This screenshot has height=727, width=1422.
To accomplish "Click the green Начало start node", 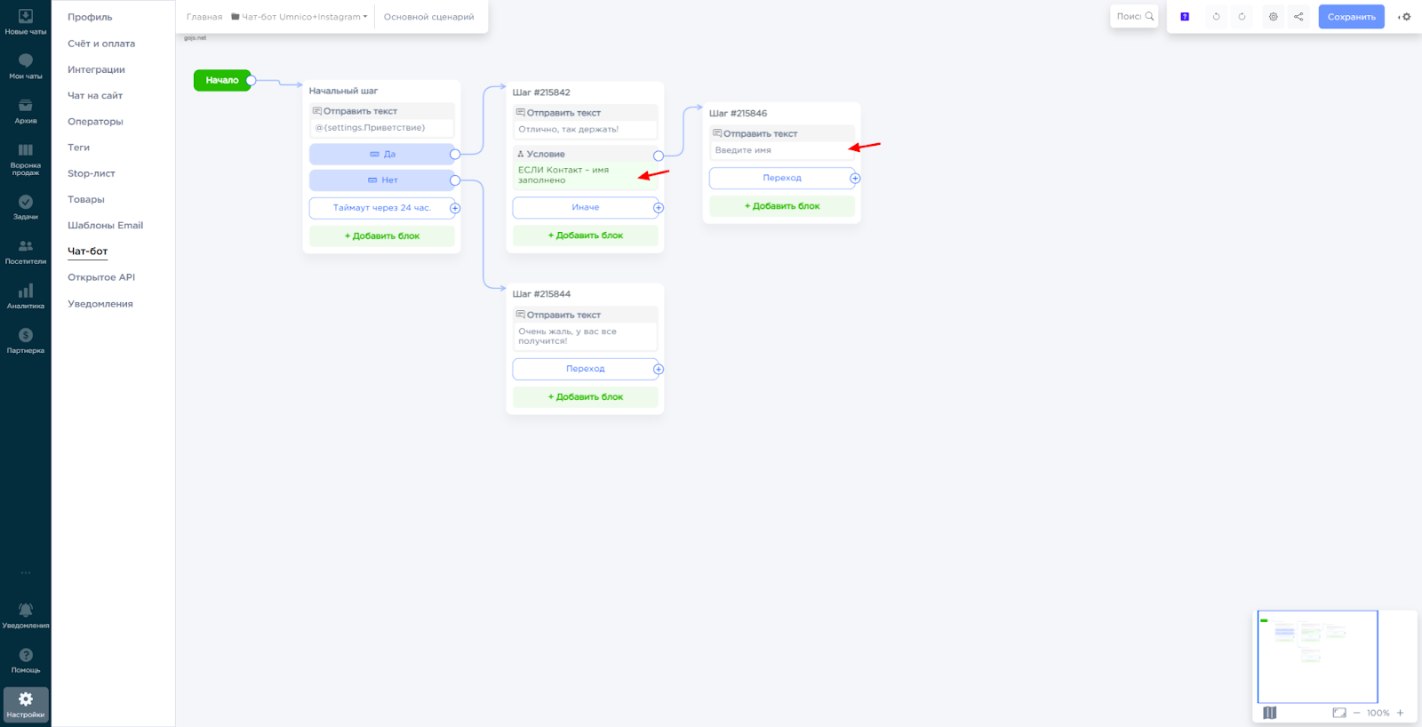I will click(222, 80).
